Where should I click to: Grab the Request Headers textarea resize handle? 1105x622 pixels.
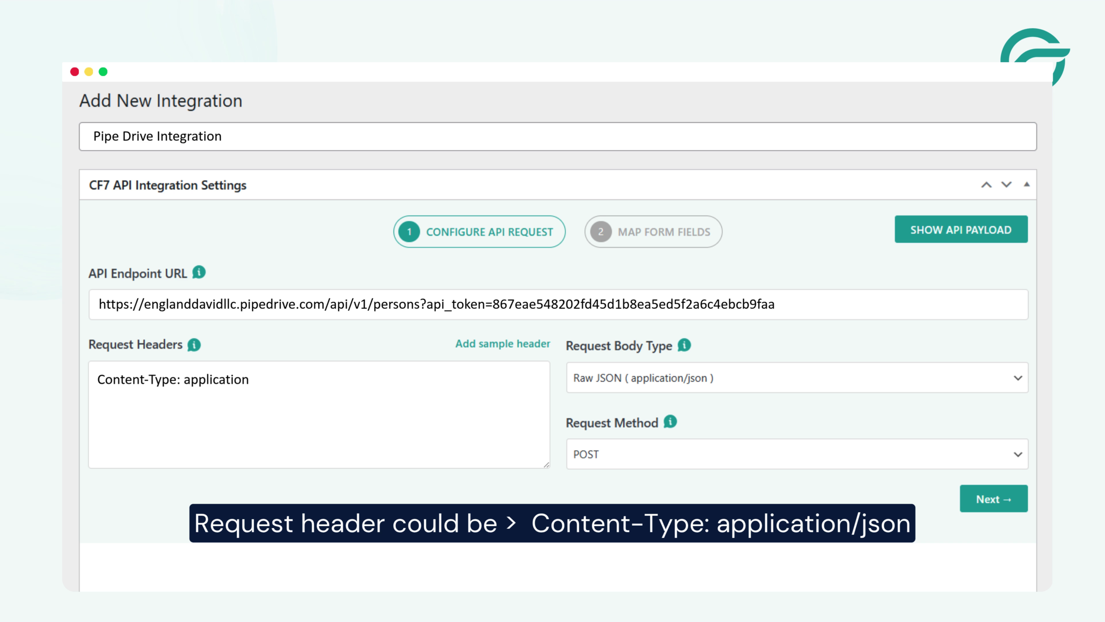point(546,465)
